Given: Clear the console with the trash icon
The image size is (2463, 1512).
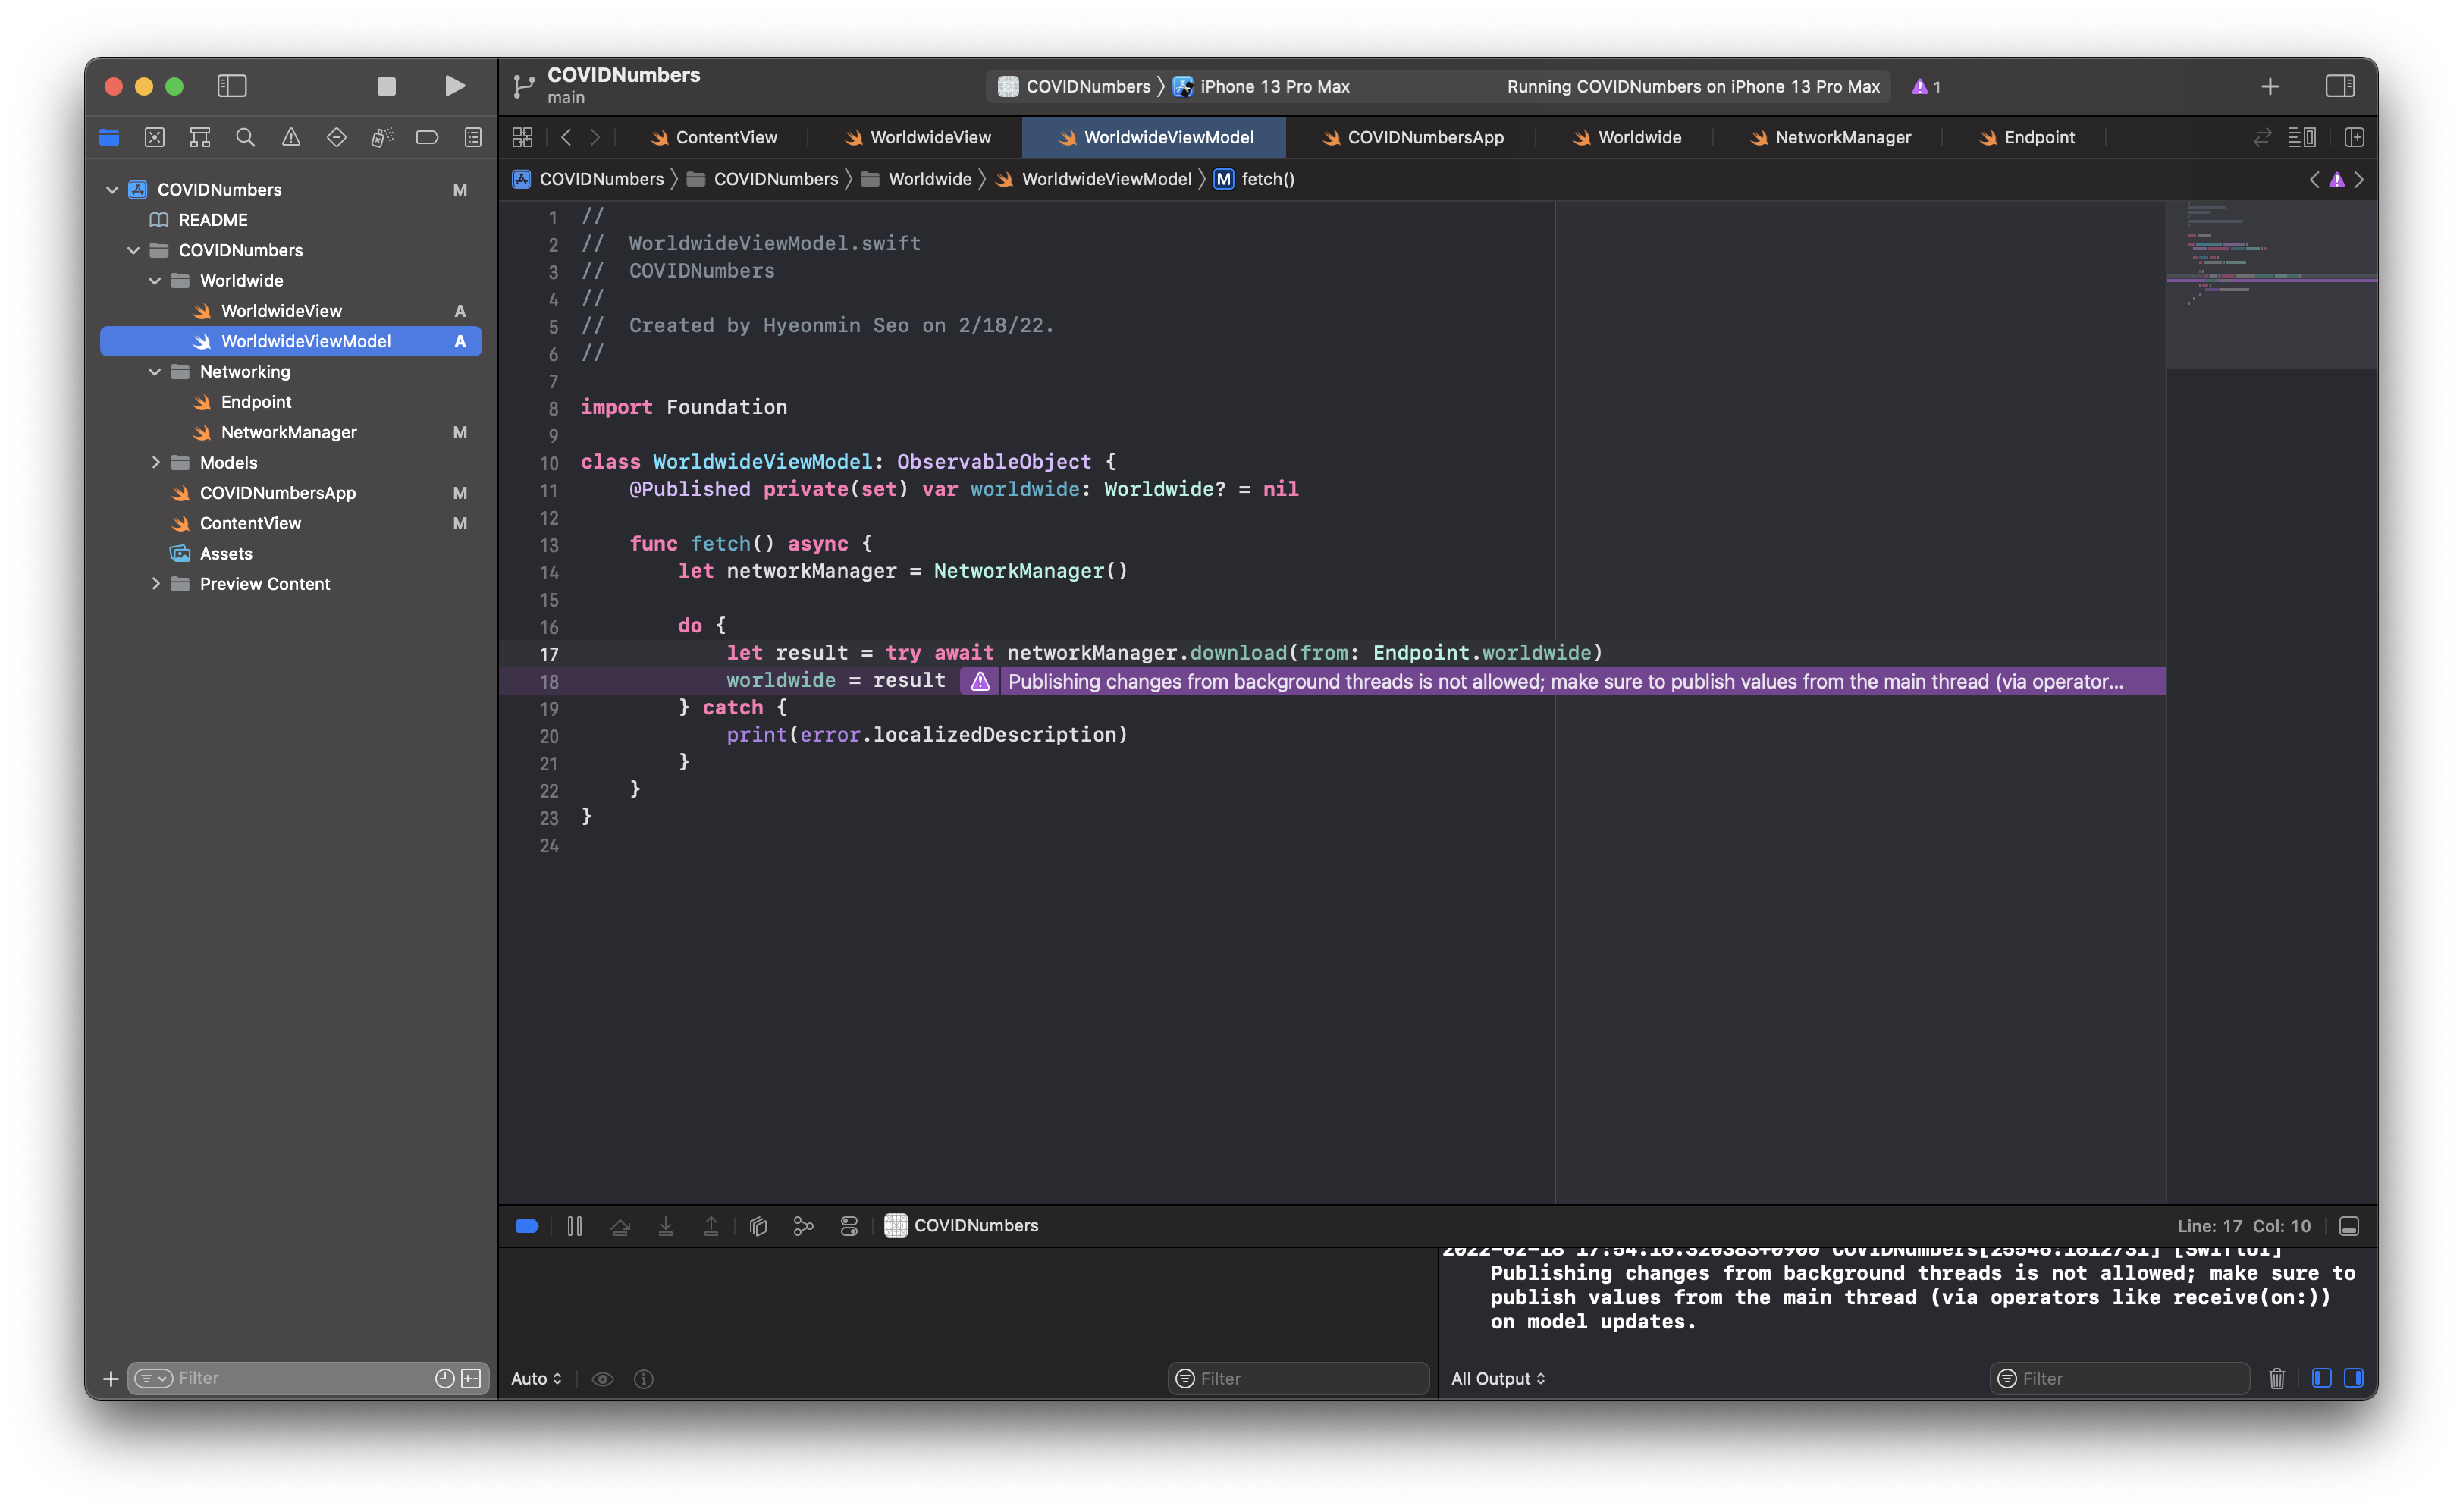Looking at the screenshot, I should click(x=2277, y=1379).
